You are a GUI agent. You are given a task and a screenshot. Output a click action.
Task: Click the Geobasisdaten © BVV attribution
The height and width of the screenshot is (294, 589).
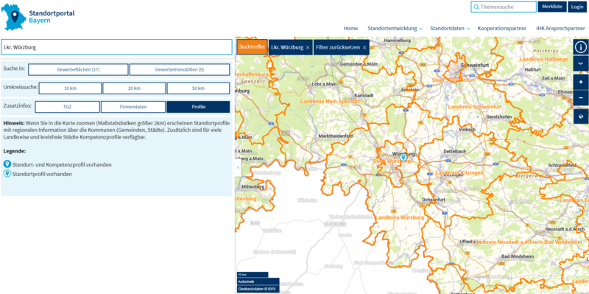click(x=258, y=289)
